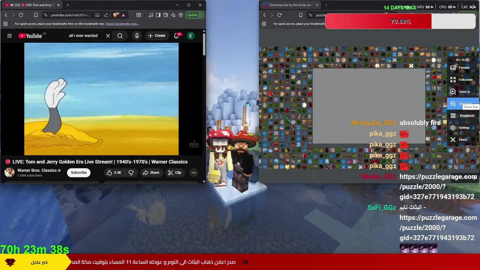
Task: Start voice search with the microphone
Action: pos(137,36)
